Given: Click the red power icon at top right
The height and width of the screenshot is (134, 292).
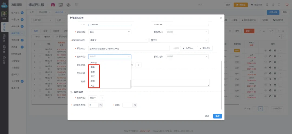Looking at the screenshot, I should (287, 5).
